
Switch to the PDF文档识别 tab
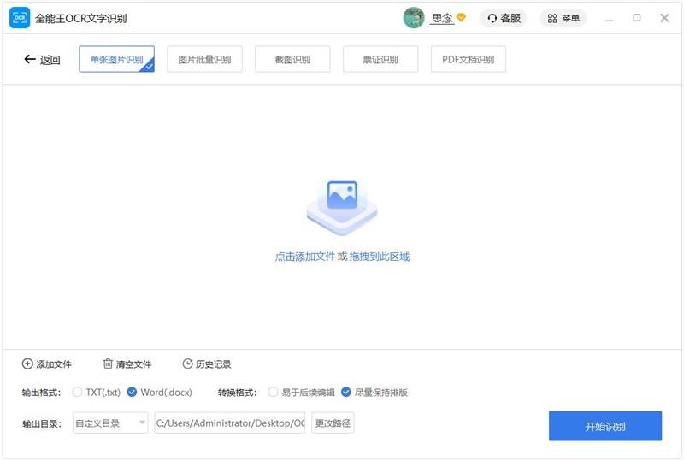468,59
